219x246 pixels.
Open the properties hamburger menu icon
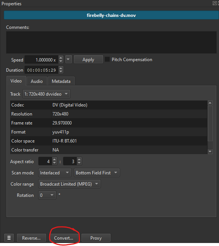tap(9, 238)
